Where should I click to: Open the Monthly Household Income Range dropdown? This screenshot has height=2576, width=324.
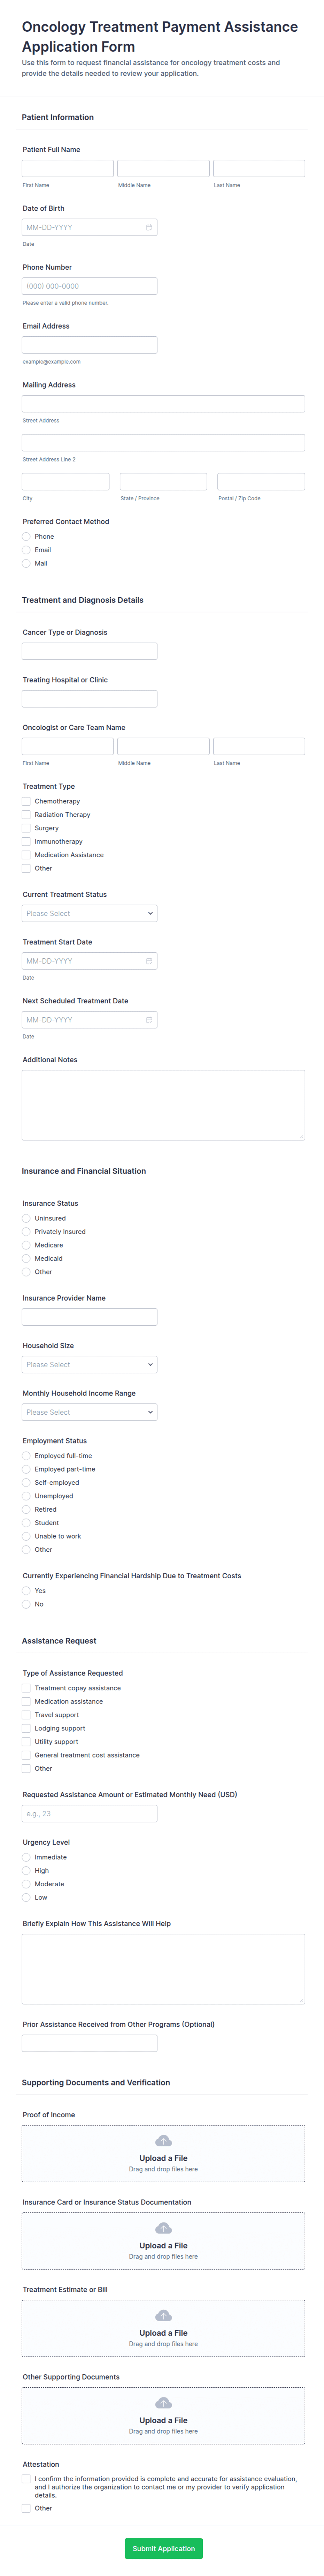89,1412
